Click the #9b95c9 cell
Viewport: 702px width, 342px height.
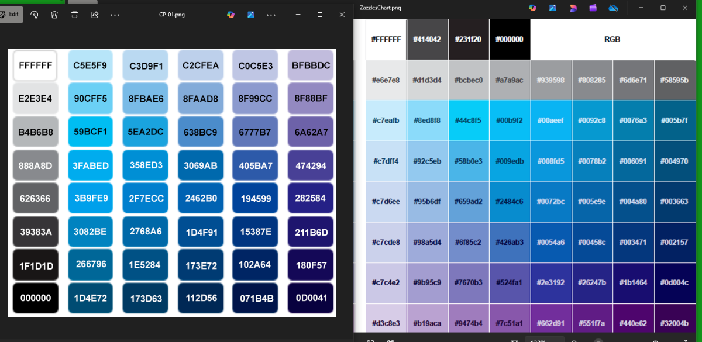(x=427, y=283)
